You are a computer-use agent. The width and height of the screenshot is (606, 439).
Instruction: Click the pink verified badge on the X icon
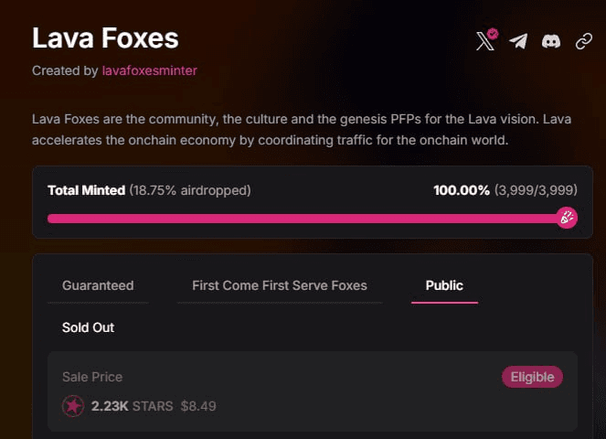point(493,34)
